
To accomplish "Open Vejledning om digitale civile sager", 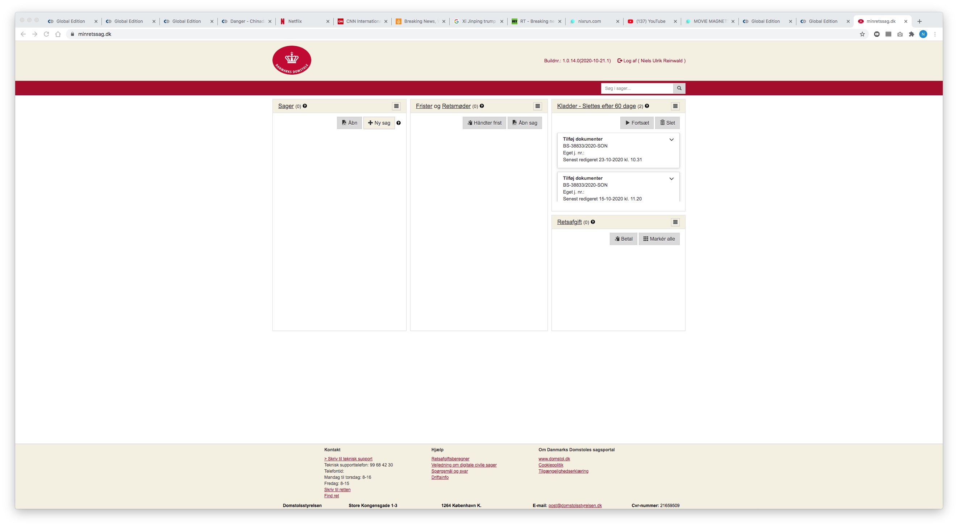I will 464,465.
